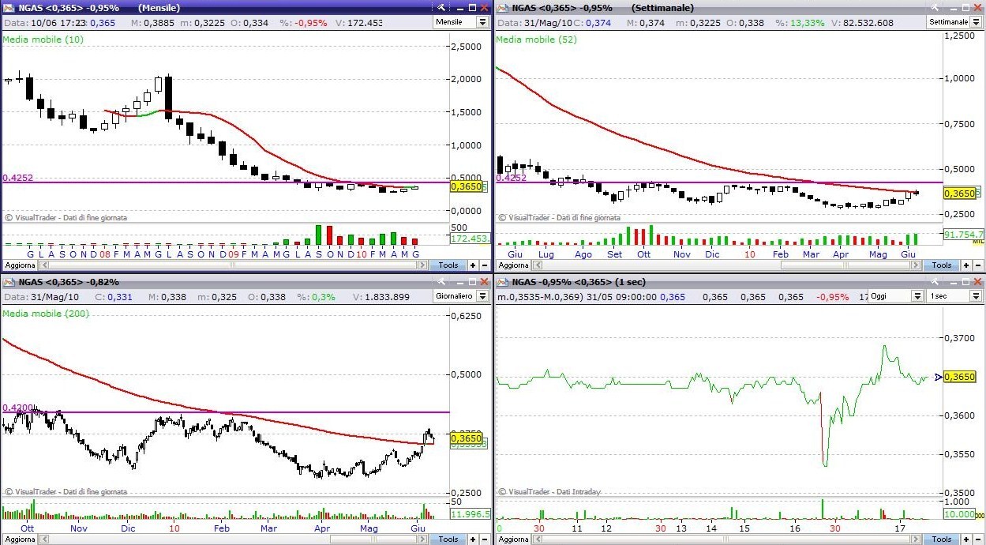986x545 pixels.
Task: Click left scroll arrow under the Settimanale chart
Action: (538, 265)
